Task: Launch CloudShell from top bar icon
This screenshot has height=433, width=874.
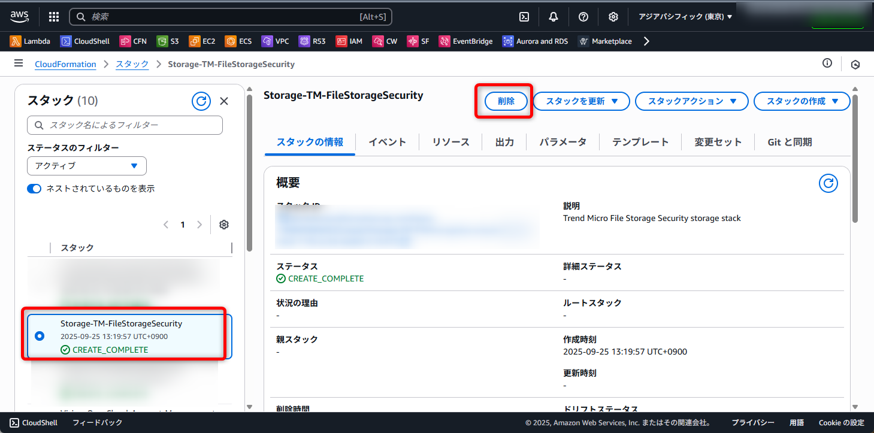Action: coord(524,17)
